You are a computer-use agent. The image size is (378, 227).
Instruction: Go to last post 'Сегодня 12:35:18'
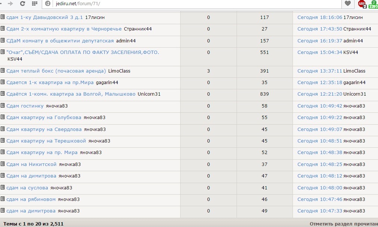point(319,83)
